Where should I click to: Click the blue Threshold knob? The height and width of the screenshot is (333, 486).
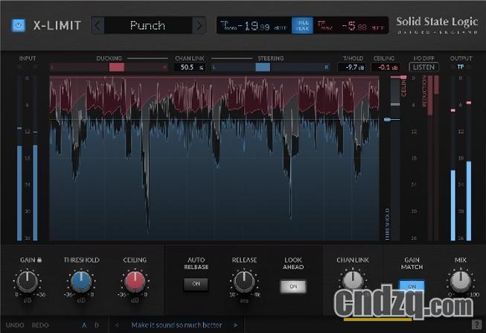(x=81, y=281)
